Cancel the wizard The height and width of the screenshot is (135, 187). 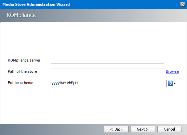tap(170, 129)
